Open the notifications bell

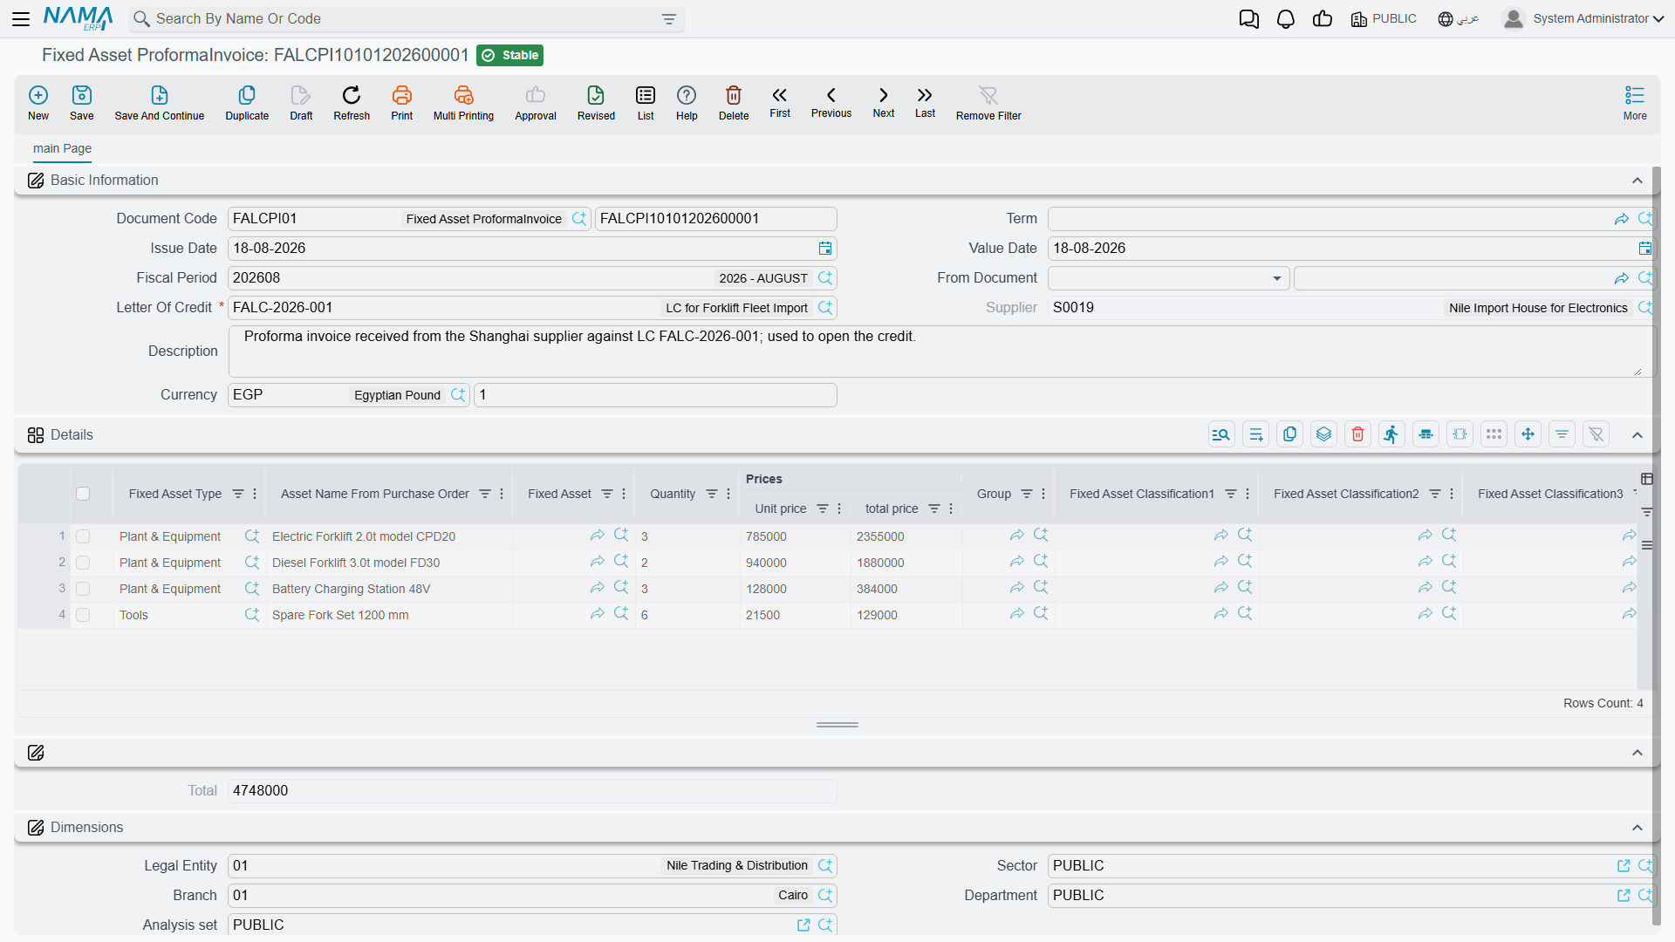tap(1286, 19)
